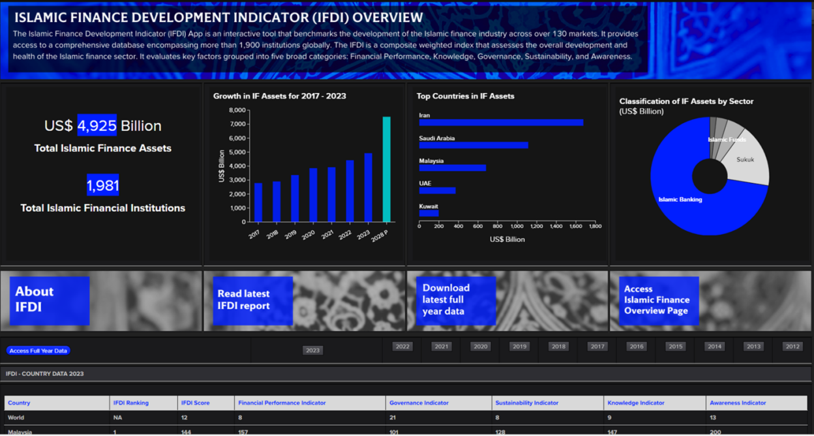This screenshot has height=436, width=814.
Task: Select the 2023 year filter
Action: point(312,350)
